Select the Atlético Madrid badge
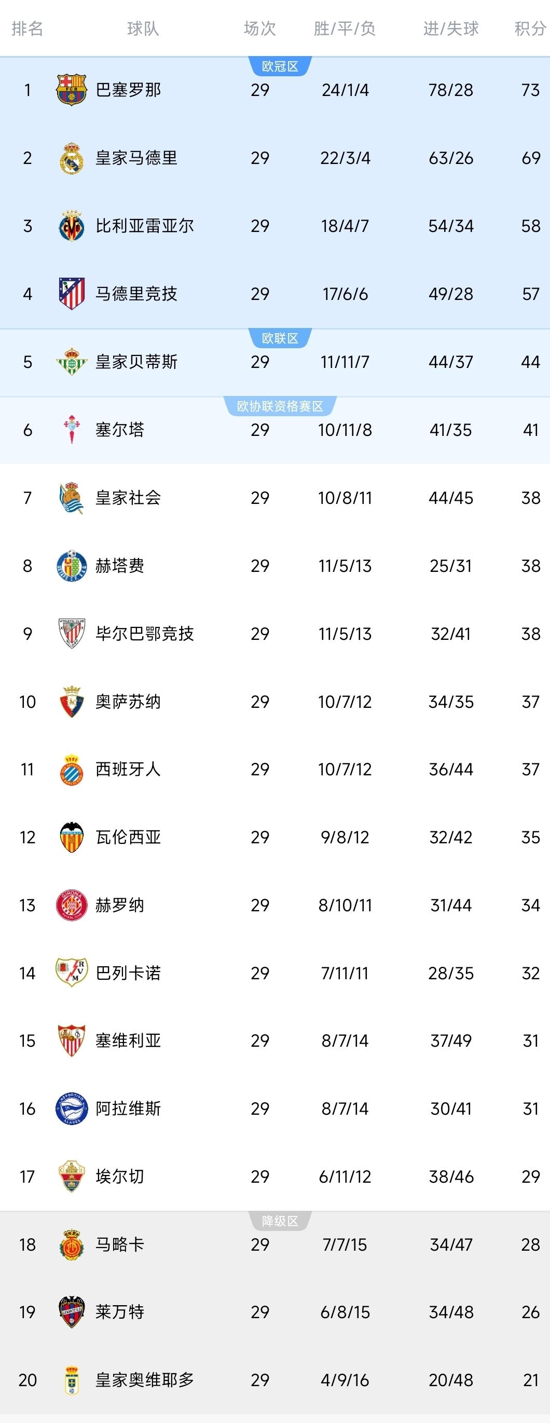550x1423 pixels. 72,293
